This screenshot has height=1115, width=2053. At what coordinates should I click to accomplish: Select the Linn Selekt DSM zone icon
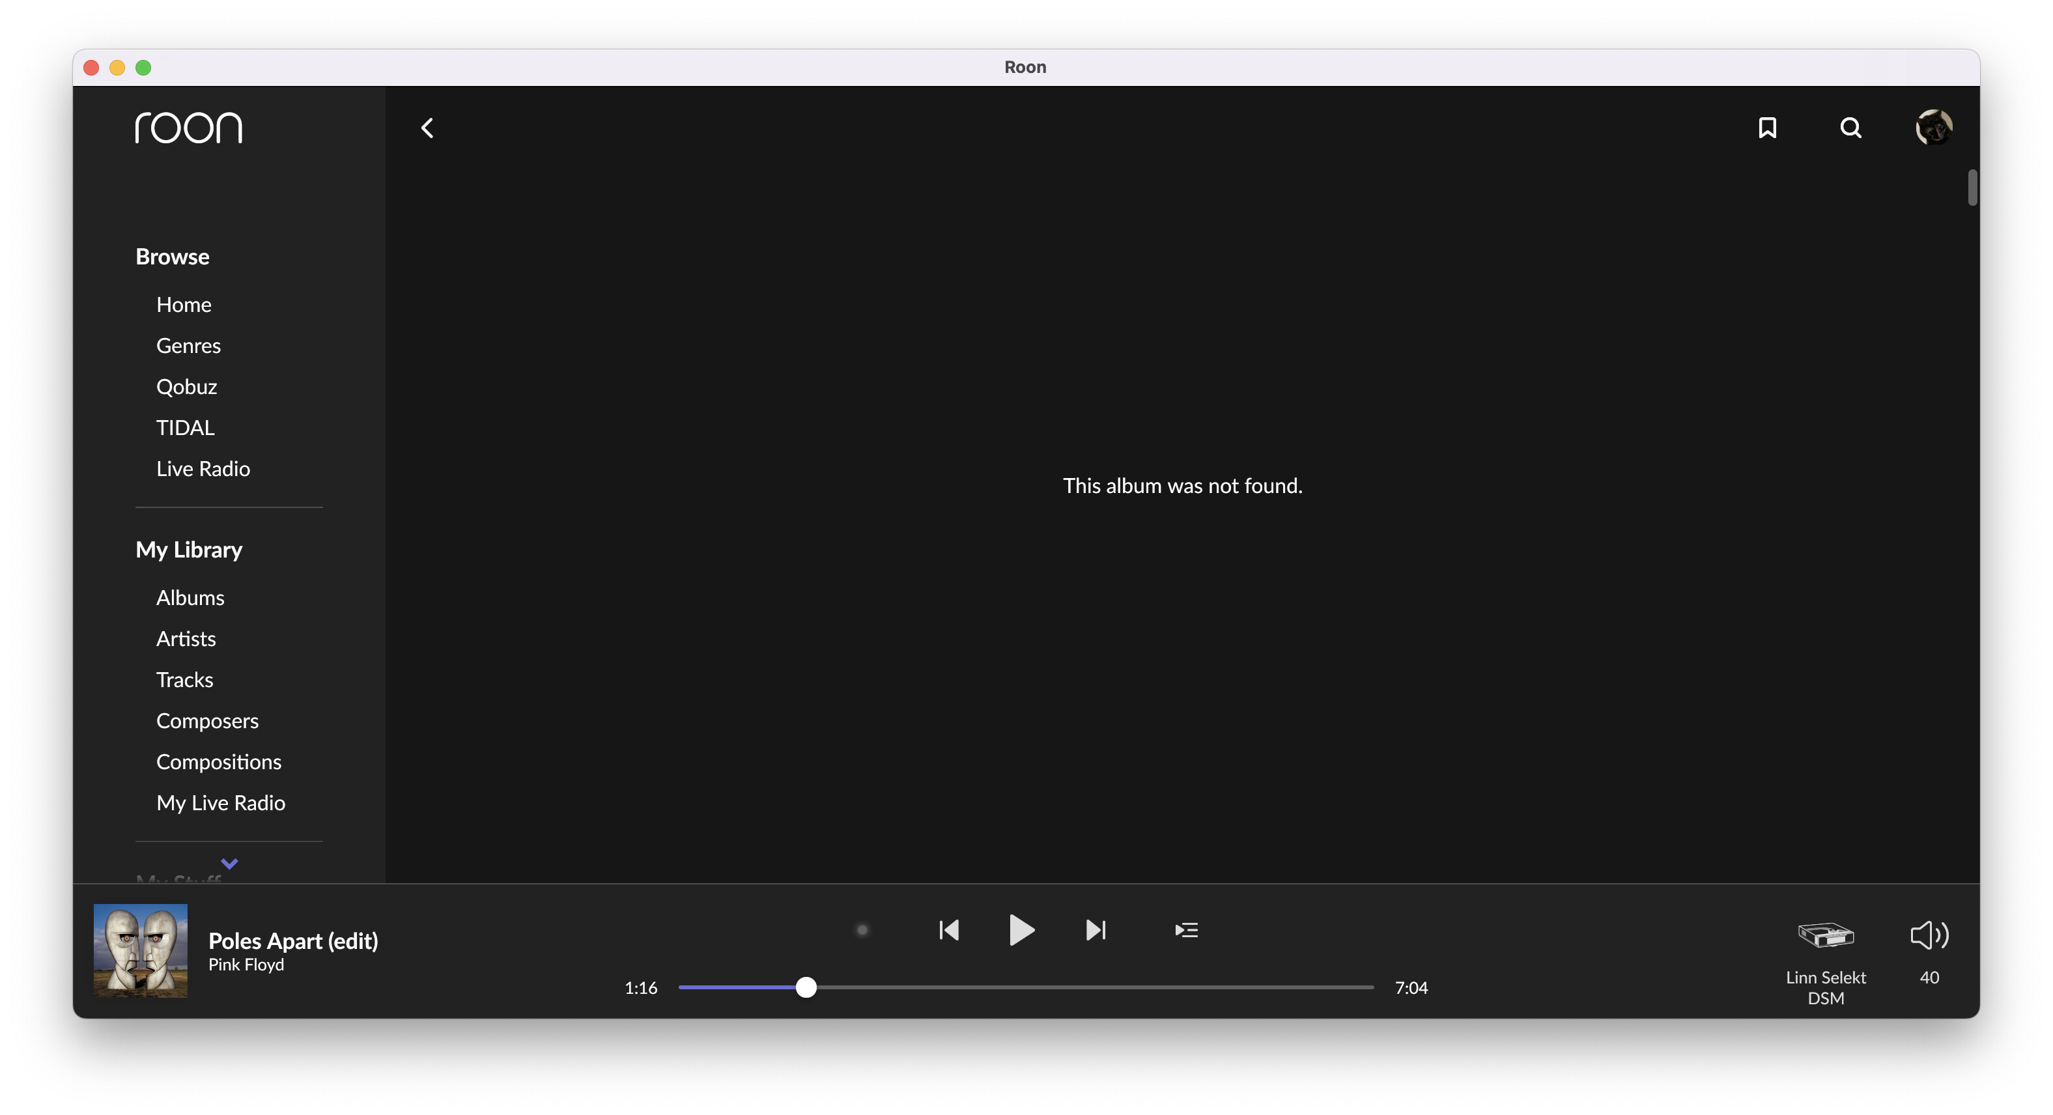point(1825,935)
